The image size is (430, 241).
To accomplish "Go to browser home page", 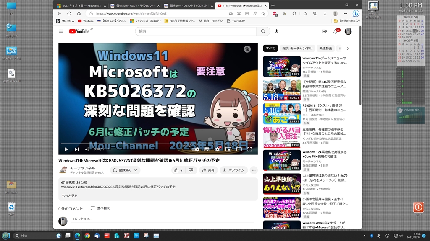I will pos(79,13).
